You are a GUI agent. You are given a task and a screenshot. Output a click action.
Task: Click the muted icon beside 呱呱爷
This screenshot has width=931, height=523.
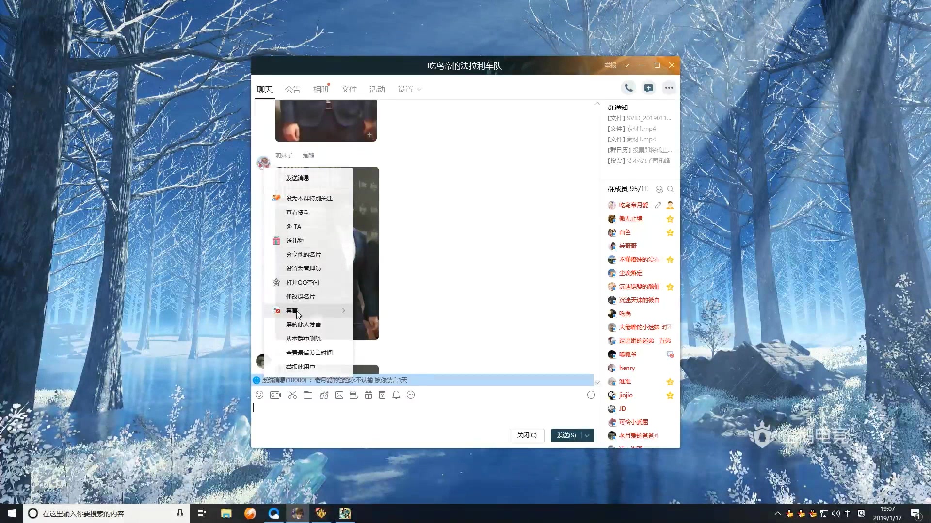(670, 354)
